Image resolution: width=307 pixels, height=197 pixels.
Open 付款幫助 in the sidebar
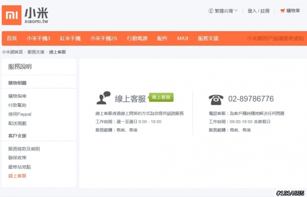pos(17,105)
